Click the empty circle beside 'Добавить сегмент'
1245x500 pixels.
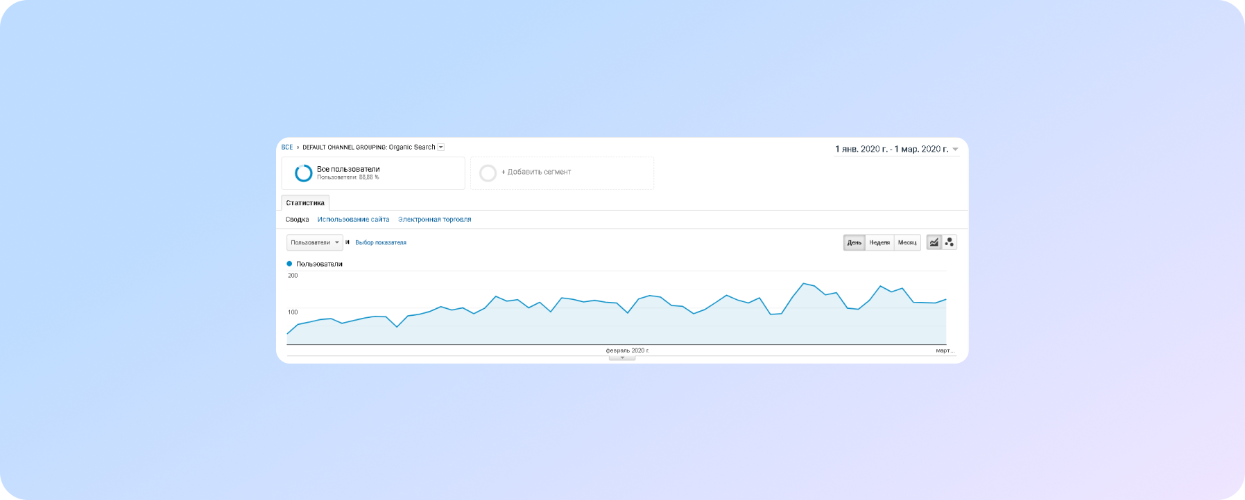point(488,173)
